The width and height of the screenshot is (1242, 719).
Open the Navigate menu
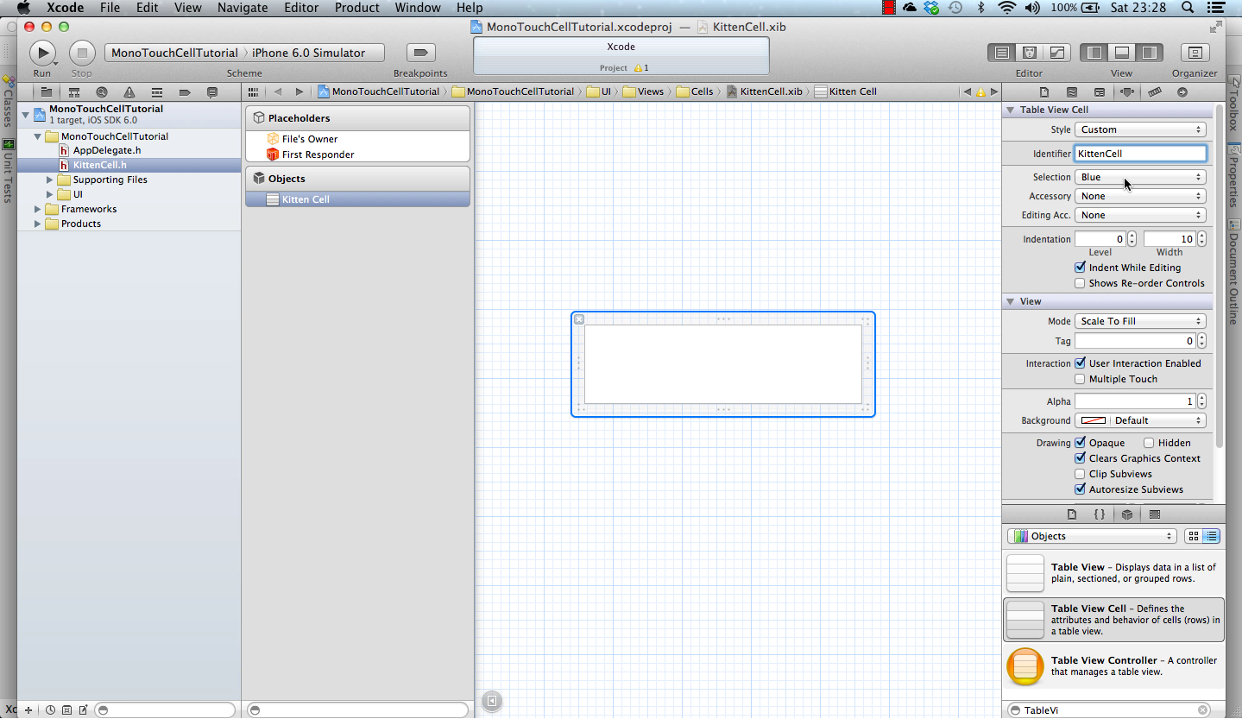point(242,8)
